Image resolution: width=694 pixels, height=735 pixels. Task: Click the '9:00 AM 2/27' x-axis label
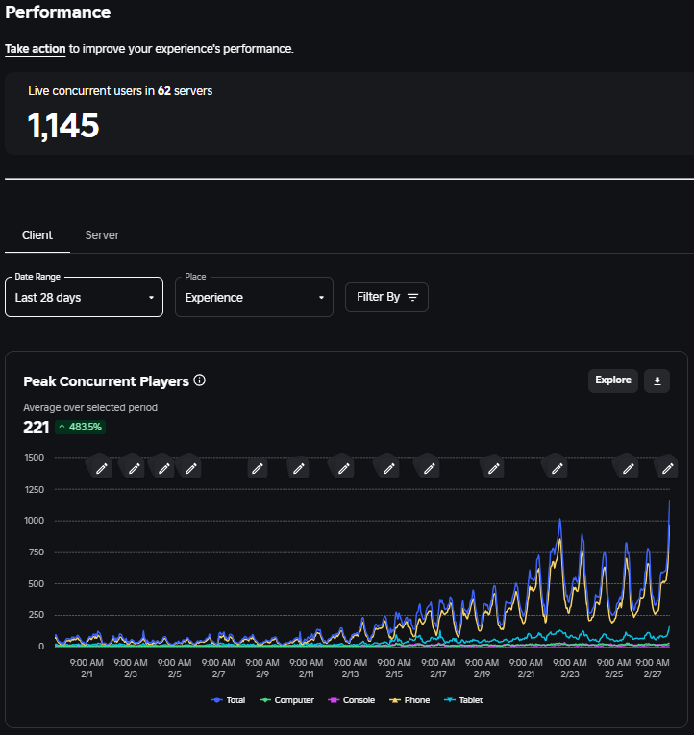(653, 669)
